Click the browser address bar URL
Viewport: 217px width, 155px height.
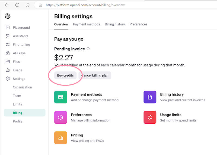85,5
